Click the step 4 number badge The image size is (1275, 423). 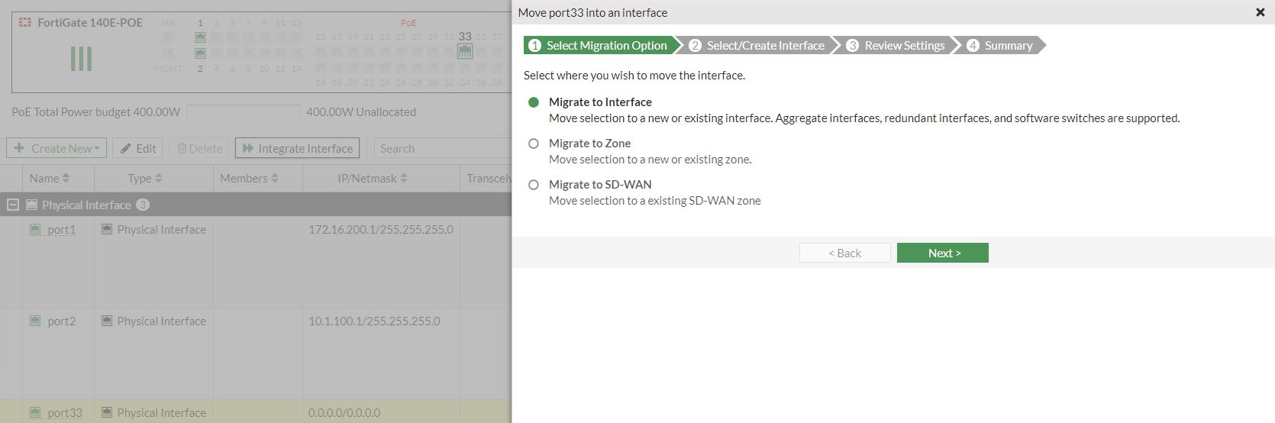973,46
